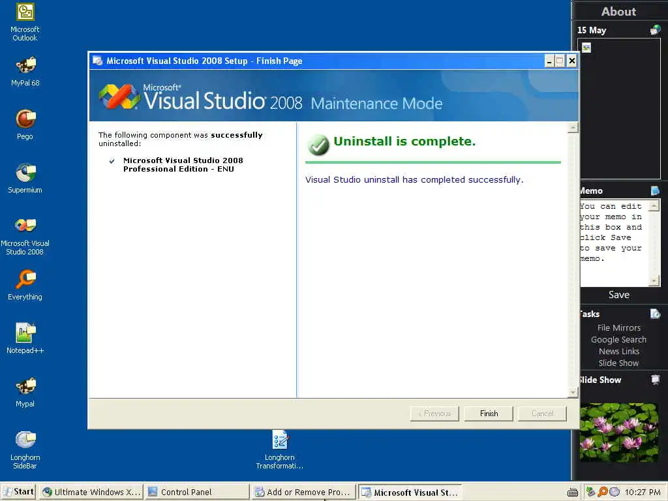The image size is (668, 501).
Task: Select the Notepad++ desktop icon
Action: click(25, 339)
